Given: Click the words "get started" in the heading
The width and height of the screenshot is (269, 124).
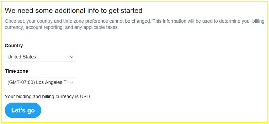Looking at the screenshot, I should [x=125, y=11].
